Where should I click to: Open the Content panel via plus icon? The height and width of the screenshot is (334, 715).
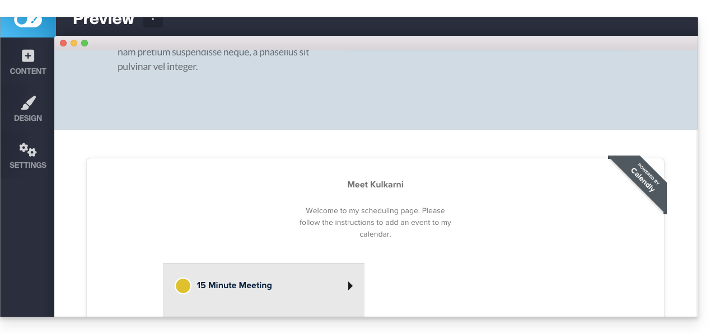point(28,56)
